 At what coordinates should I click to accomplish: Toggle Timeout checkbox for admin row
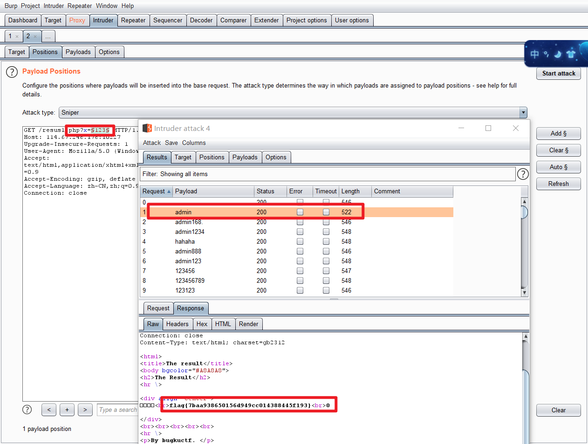[x=326, y=212]
